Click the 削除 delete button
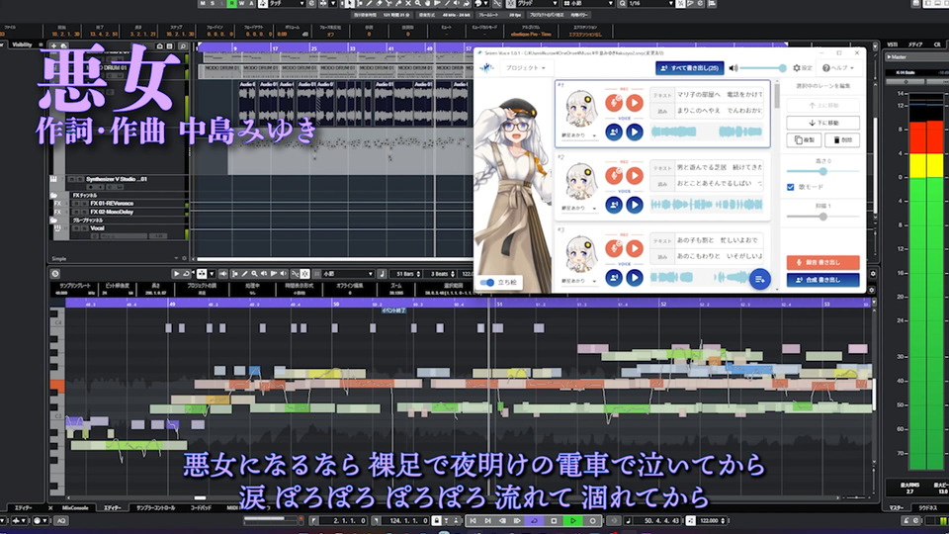The height and width of the screenshot is (534, 949). (842, 139)
